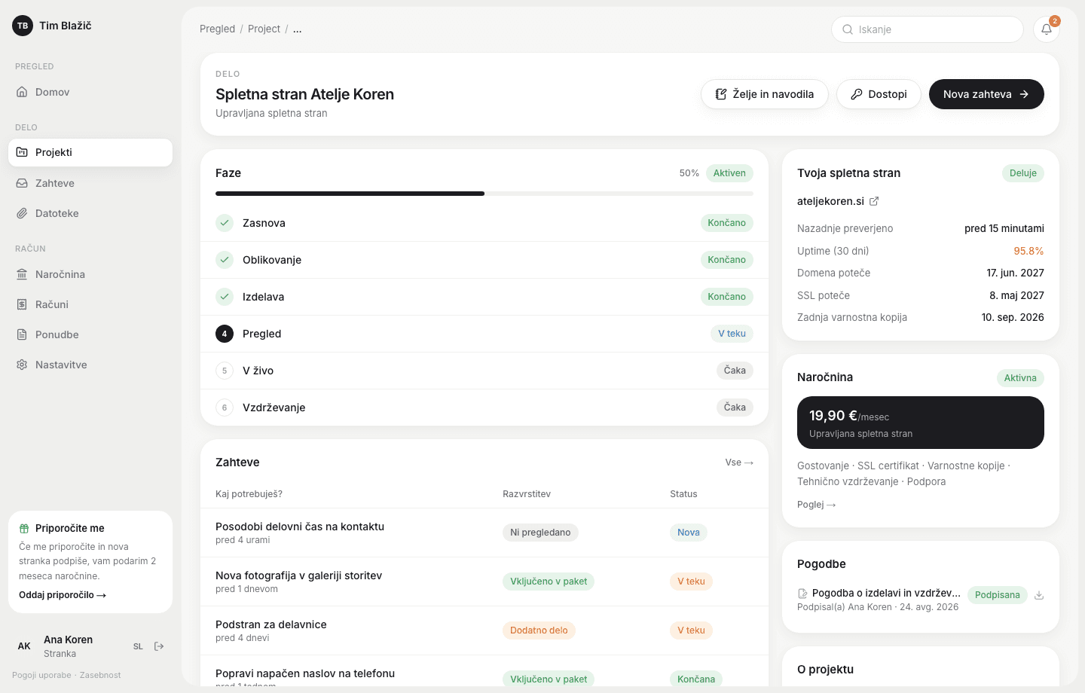The image size is (1085, 693).
Task: Open the 19,90 € subscription plan card
Action: click(921, 423)
